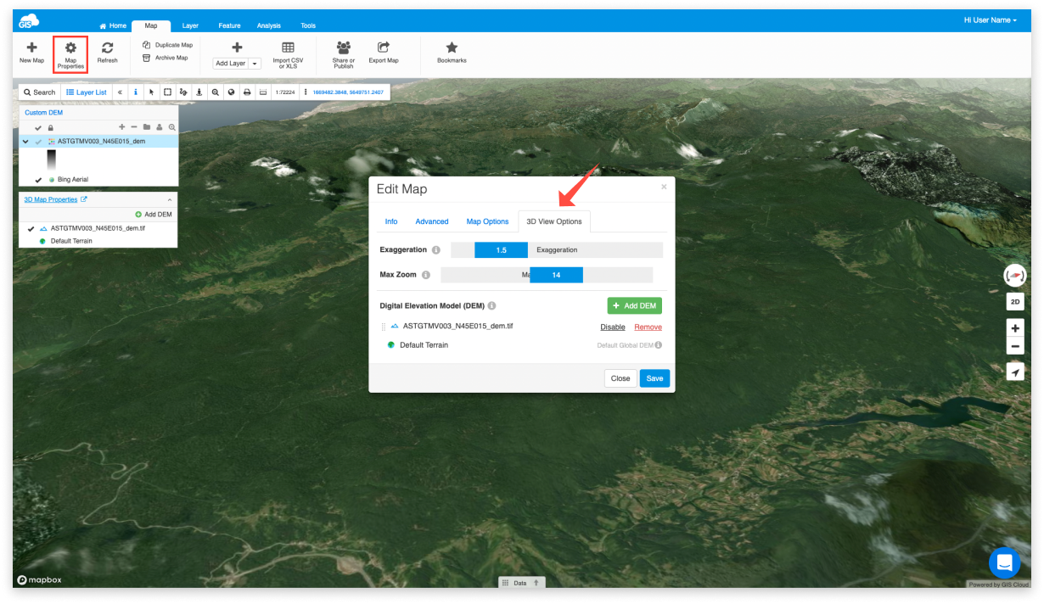Open the Add Layer dropdown arrow
This screenshot has width=1044, height=604.
[255, 64]
